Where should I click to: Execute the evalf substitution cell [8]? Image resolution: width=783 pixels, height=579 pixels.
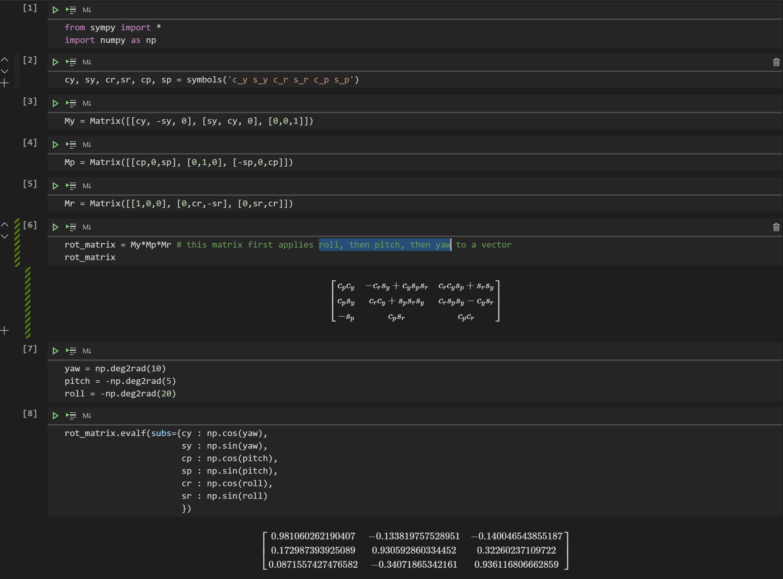coord(55,415)
